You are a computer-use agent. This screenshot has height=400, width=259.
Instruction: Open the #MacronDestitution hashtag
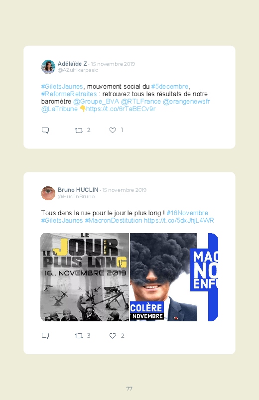pos(113,220)
